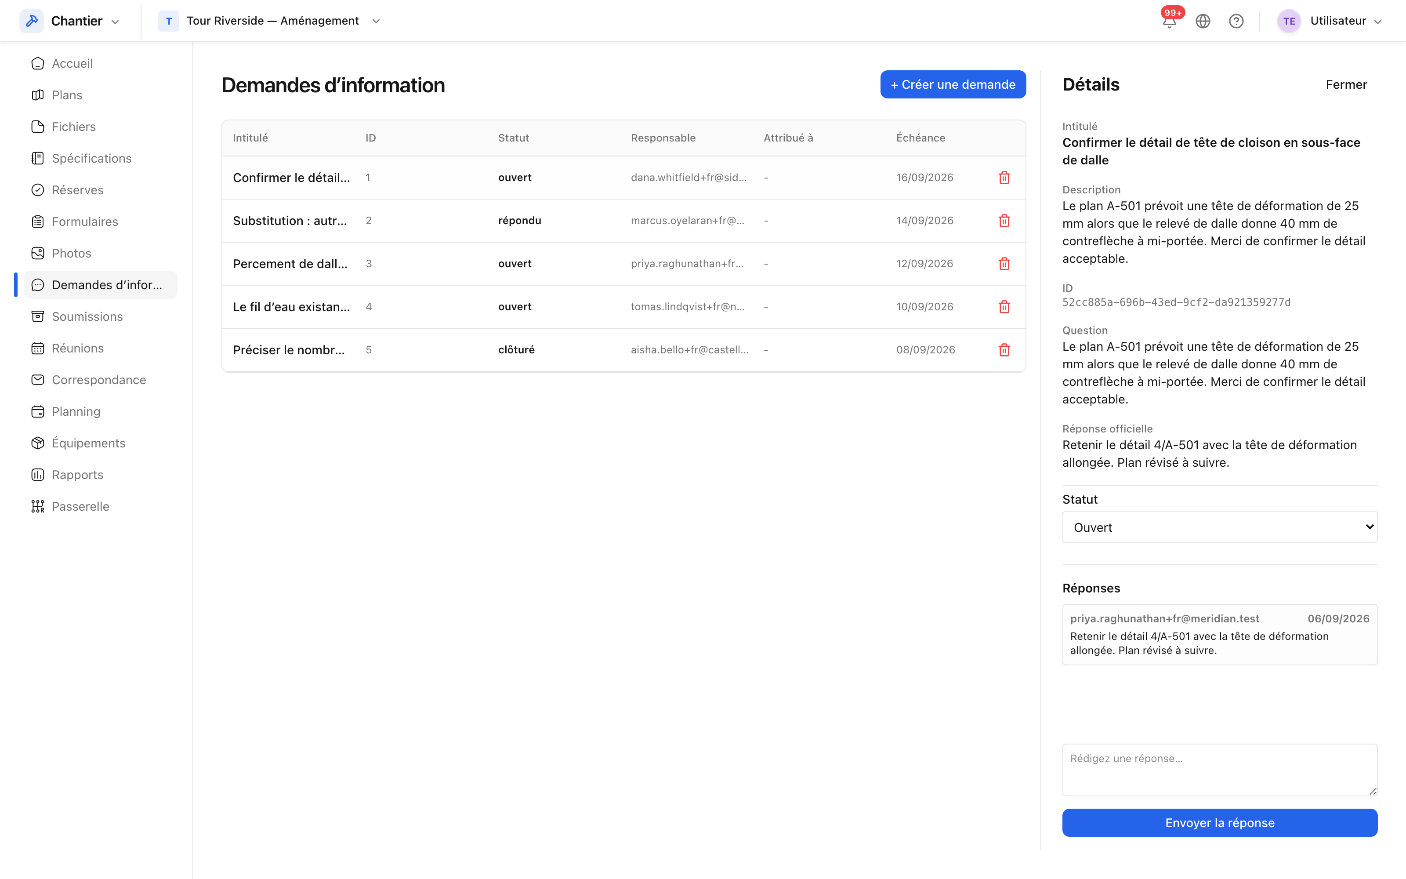Click the TE user avatar
Viewport: 1406px width, 879px height.
[x=1289, y=21]
